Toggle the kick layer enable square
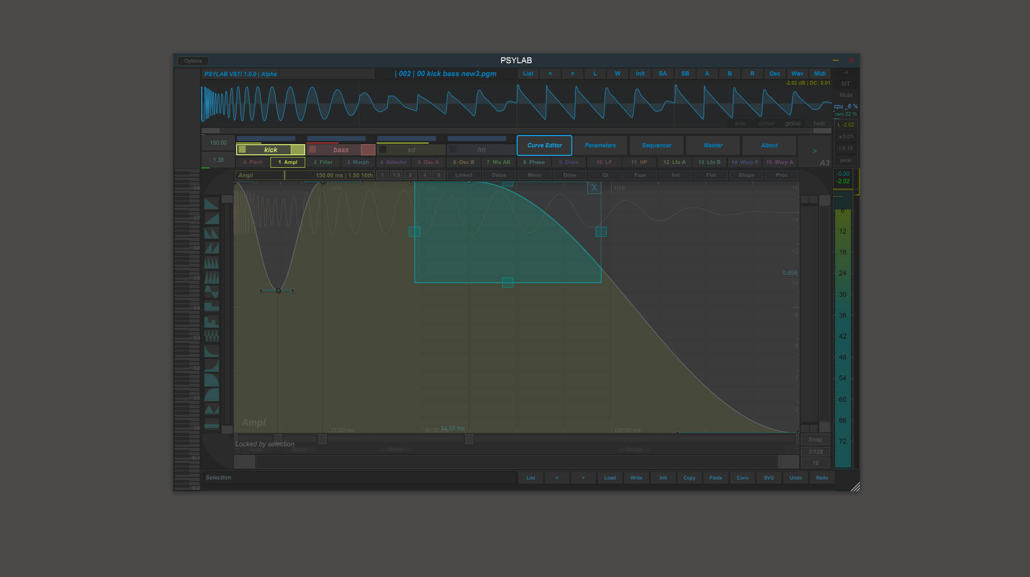 coord(242,149)
